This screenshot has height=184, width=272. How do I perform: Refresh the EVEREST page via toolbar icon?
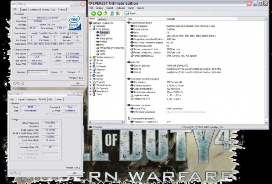click(x=111, y=14)
